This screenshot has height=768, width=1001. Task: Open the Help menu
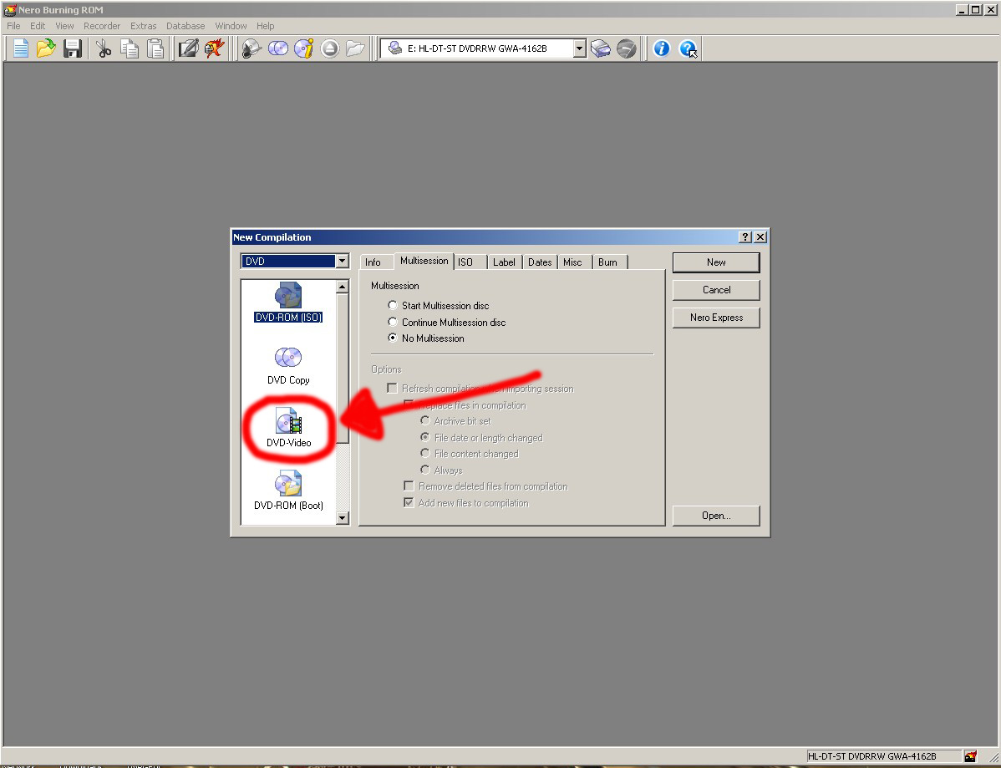(x=265, y=26)
